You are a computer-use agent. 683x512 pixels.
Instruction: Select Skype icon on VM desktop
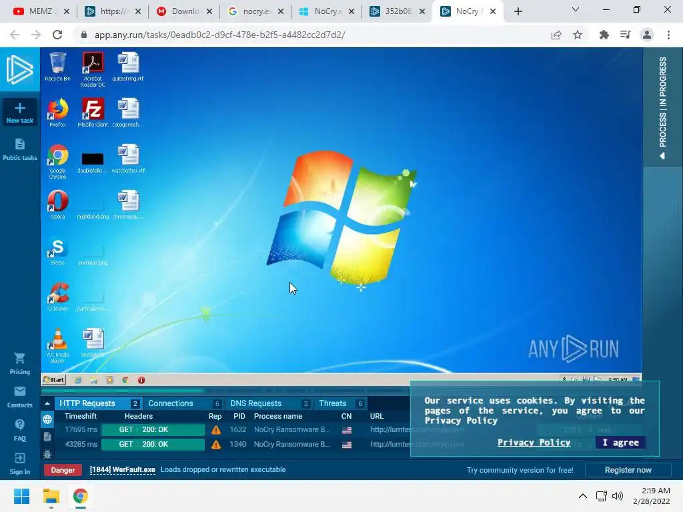[x=57, y=251]
